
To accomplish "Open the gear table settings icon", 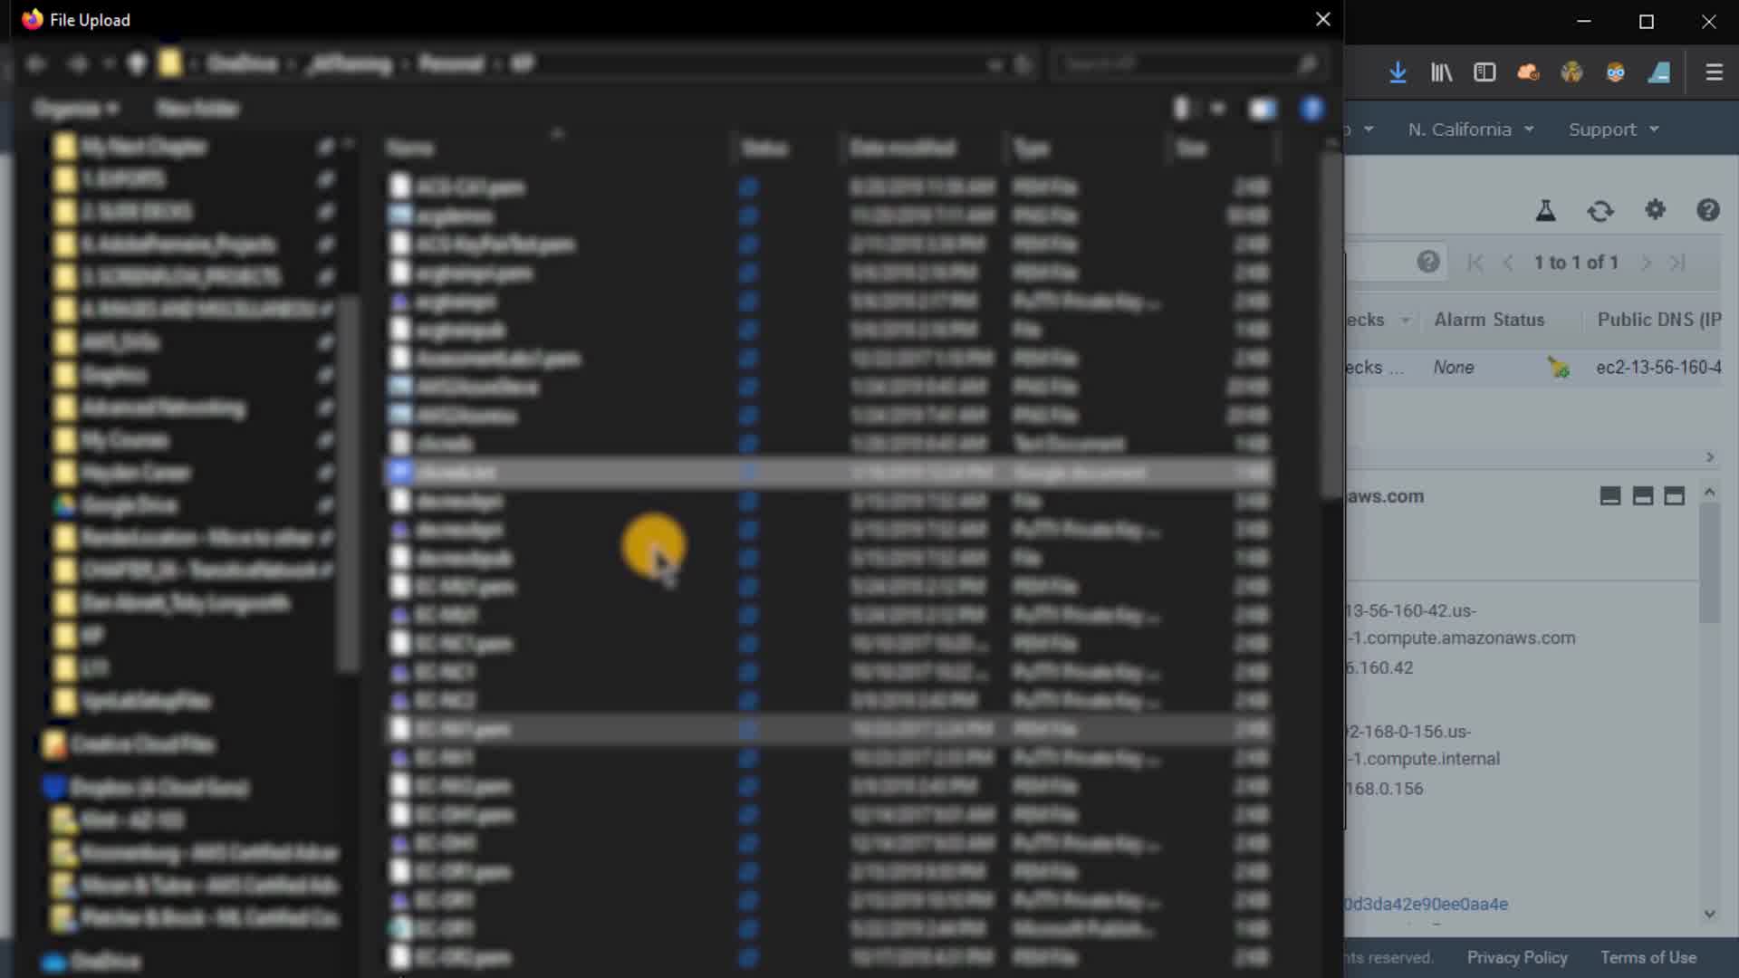I will tap(1655, 210).
